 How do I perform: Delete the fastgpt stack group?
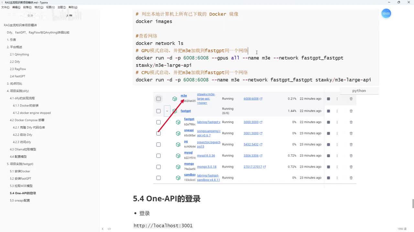(351, 111)
